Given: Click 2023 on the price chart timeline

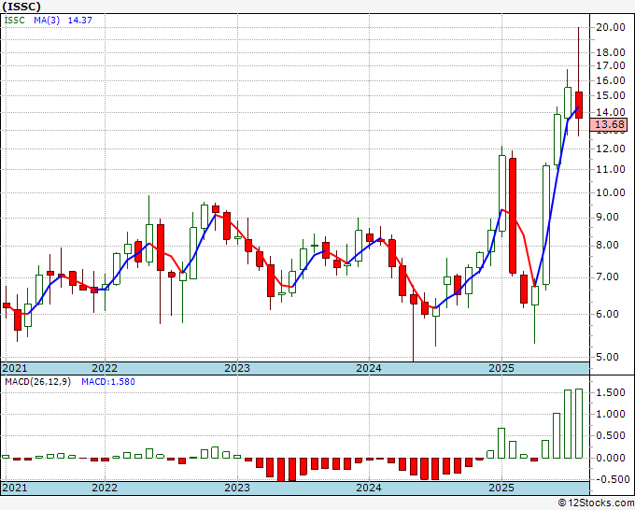Looking at the screenshot, I should click(x=237, y=368).
